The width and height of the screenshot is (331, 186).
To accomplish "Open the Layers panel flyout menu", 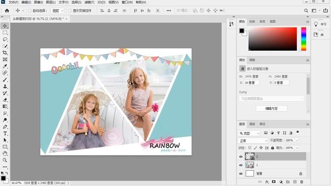I will tap(308, 124).
